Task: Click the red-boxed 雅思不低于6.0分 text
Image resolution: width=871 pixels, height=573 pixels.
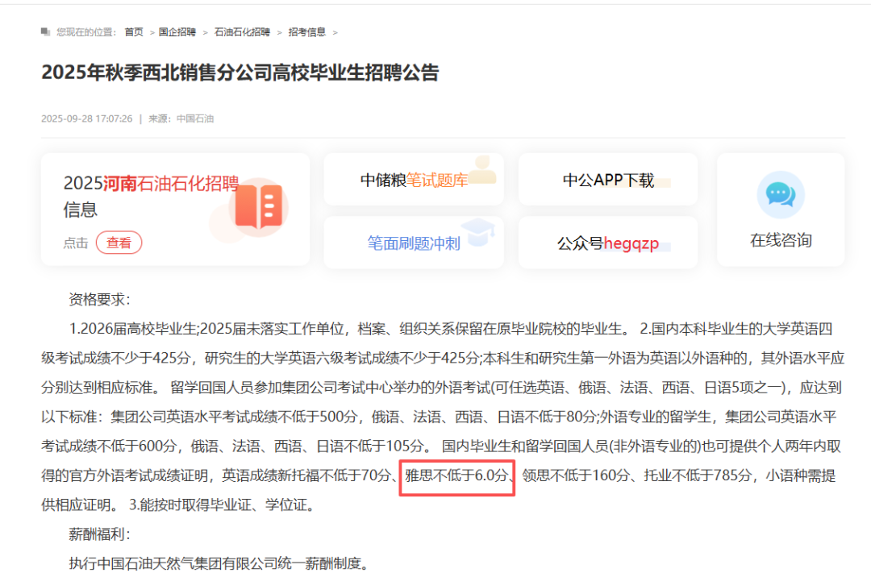Action: pos(456,475)
